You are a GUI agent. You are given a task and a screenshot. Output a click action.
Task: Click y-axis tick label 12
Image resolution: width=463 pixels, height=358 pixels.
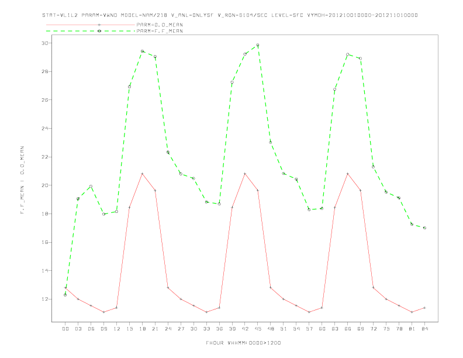(x=45, y=299)
